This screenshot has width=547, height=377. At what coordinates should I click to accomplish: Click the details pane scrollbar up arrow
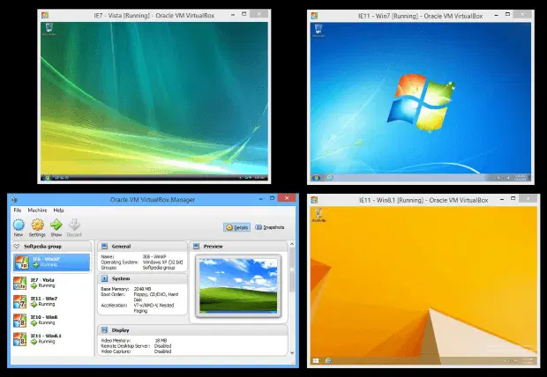tap(292, 244)
